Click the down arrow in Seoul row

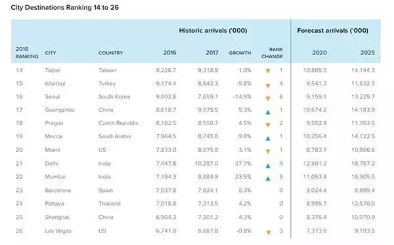pos(268,98)
